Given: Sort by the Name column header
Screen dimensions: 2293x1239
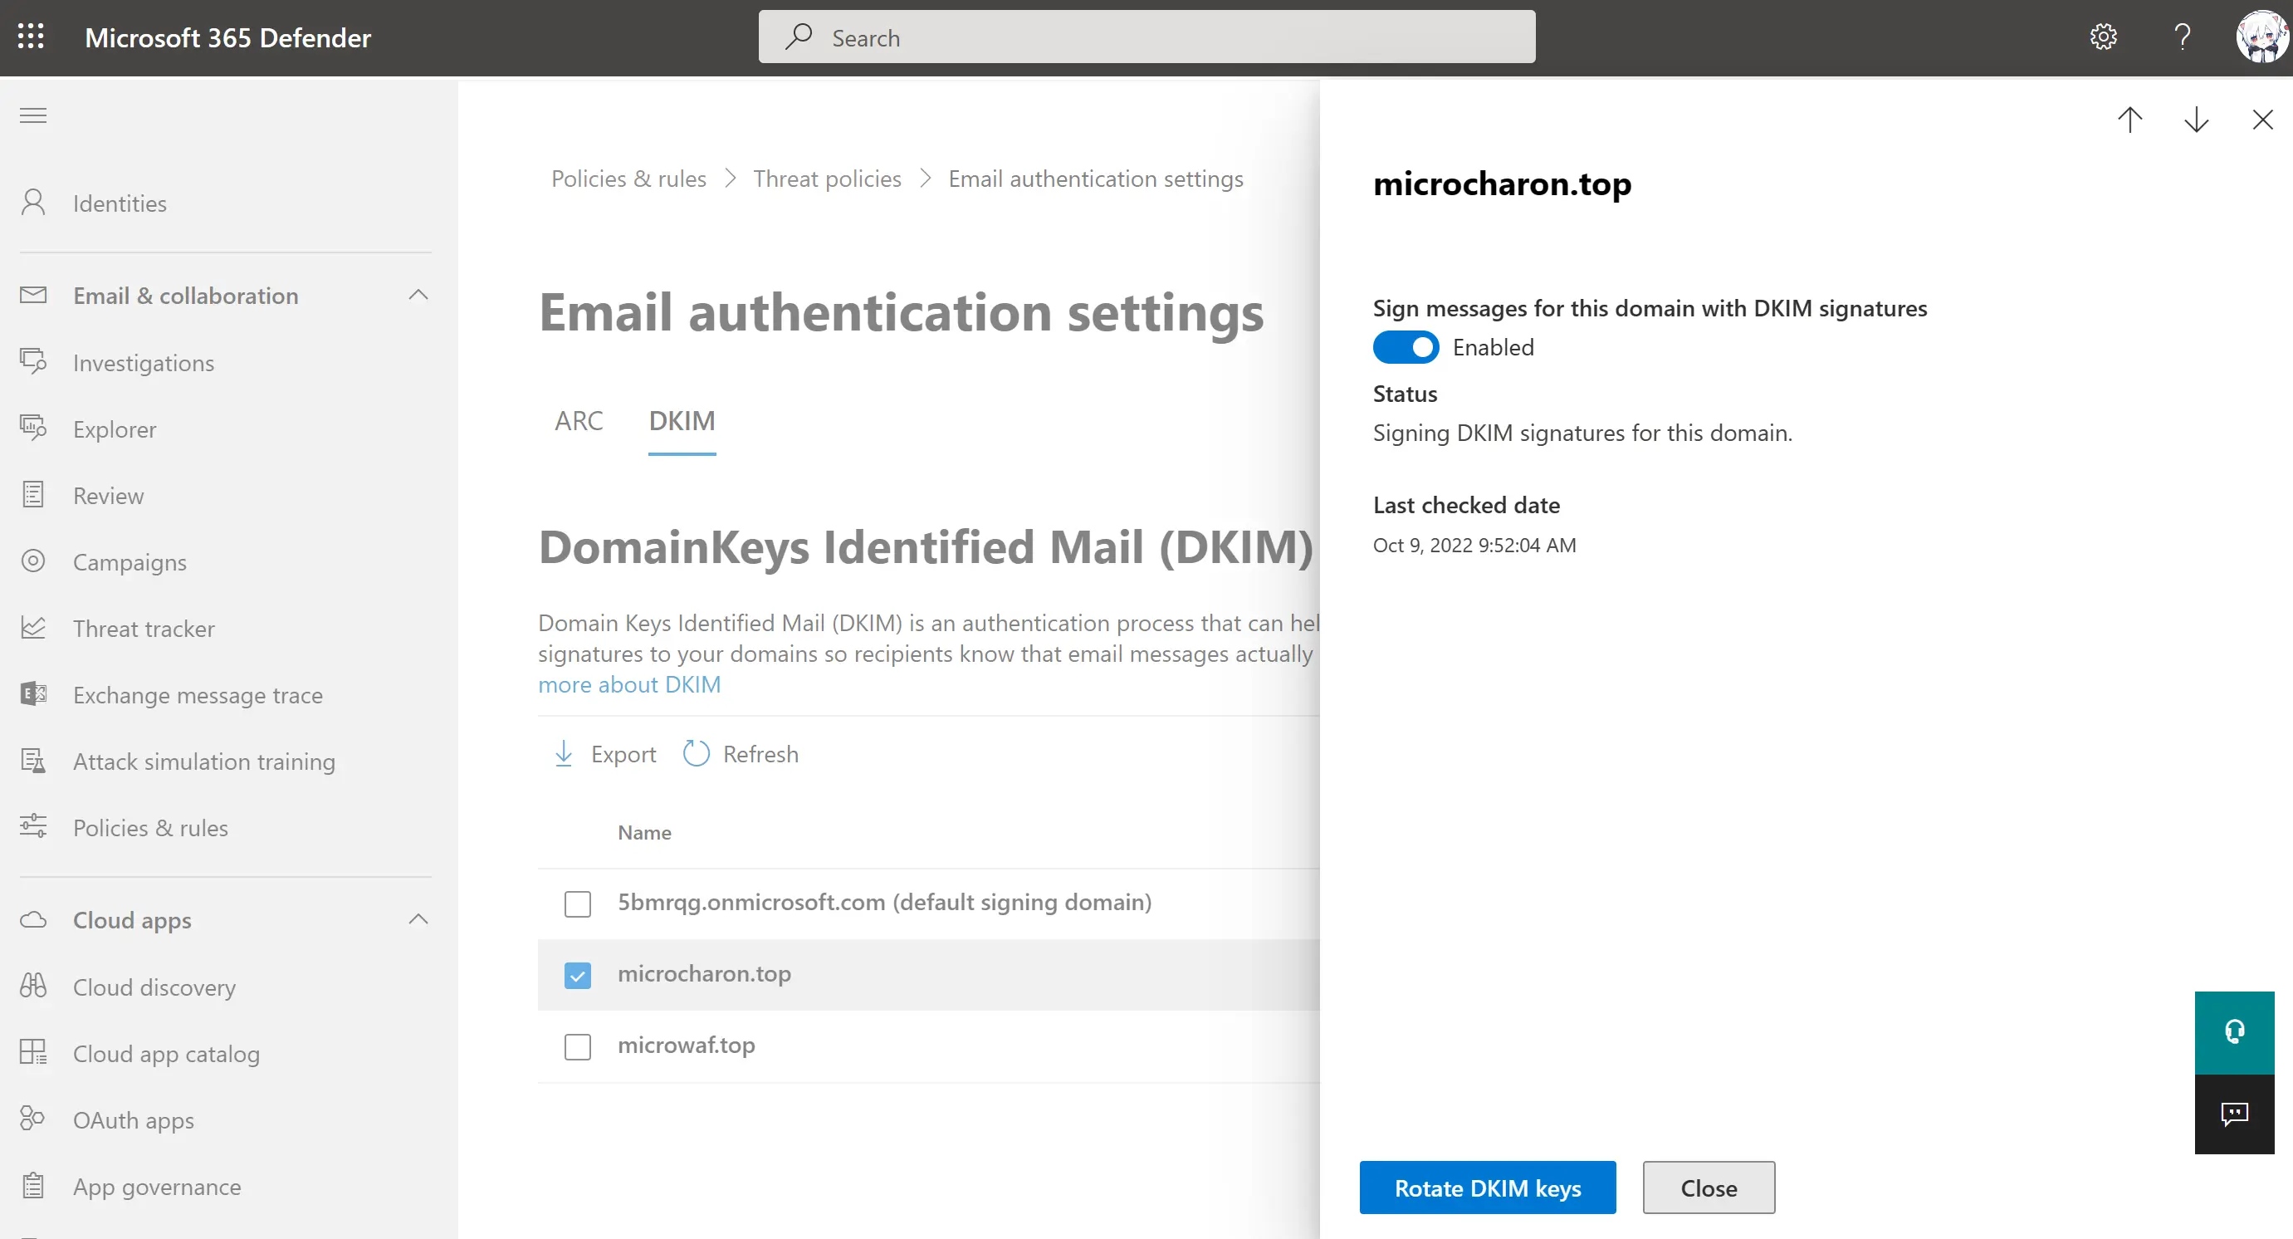Looking at the screenshot, I should pyautogui.click(x=644, y=832).
